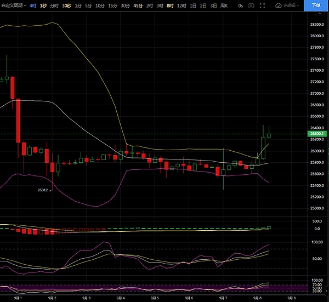Expand the 未命名 layout dropdown
Viewport: 329px width, 302px height.
293,5
